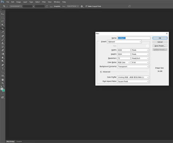The image size is (173, 143).
Task: Select the Horizontal Type tool
Action: [3, 69]
